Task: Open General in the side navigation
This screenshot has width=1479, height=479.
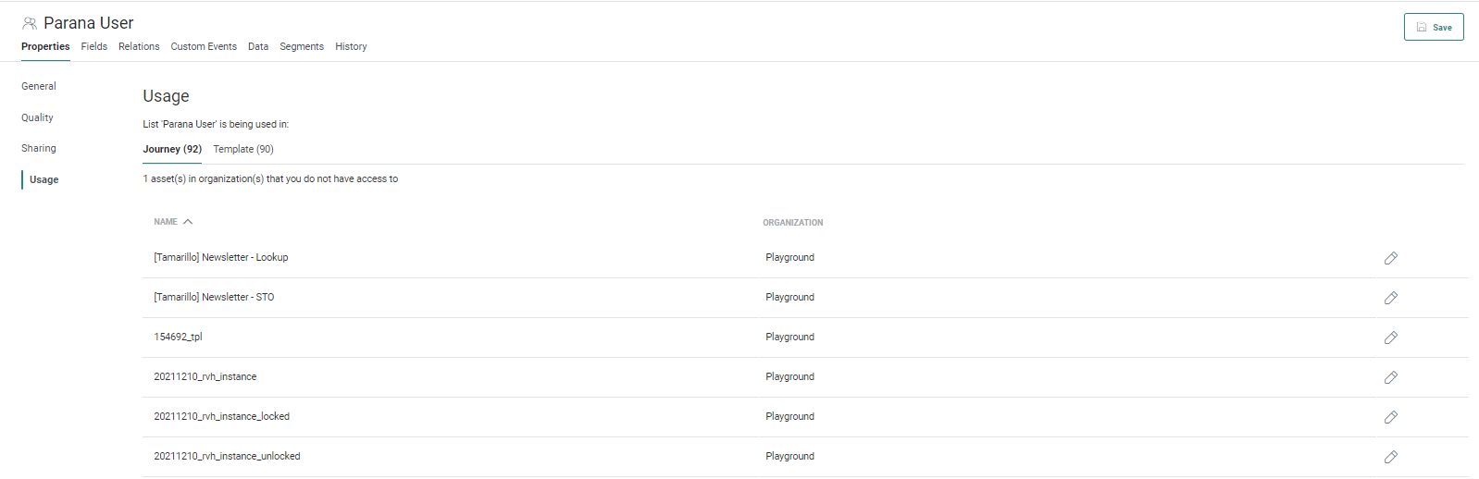Action: pos(39,86)
